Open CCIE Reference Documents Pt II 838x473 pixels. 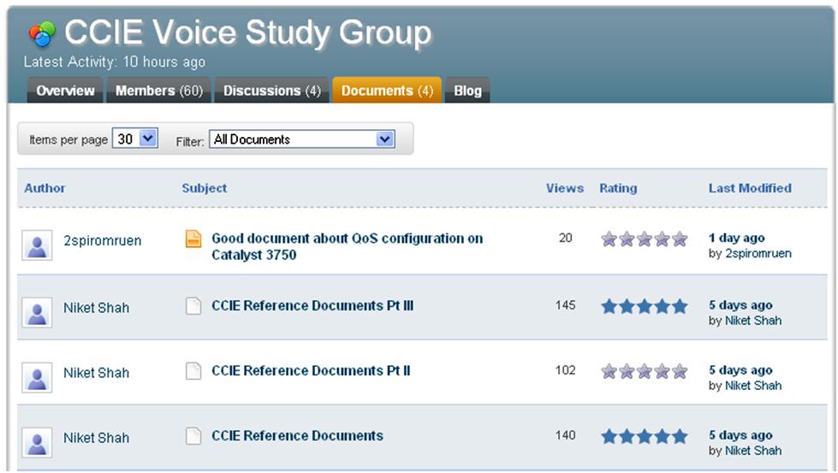[x=311, y=371]
